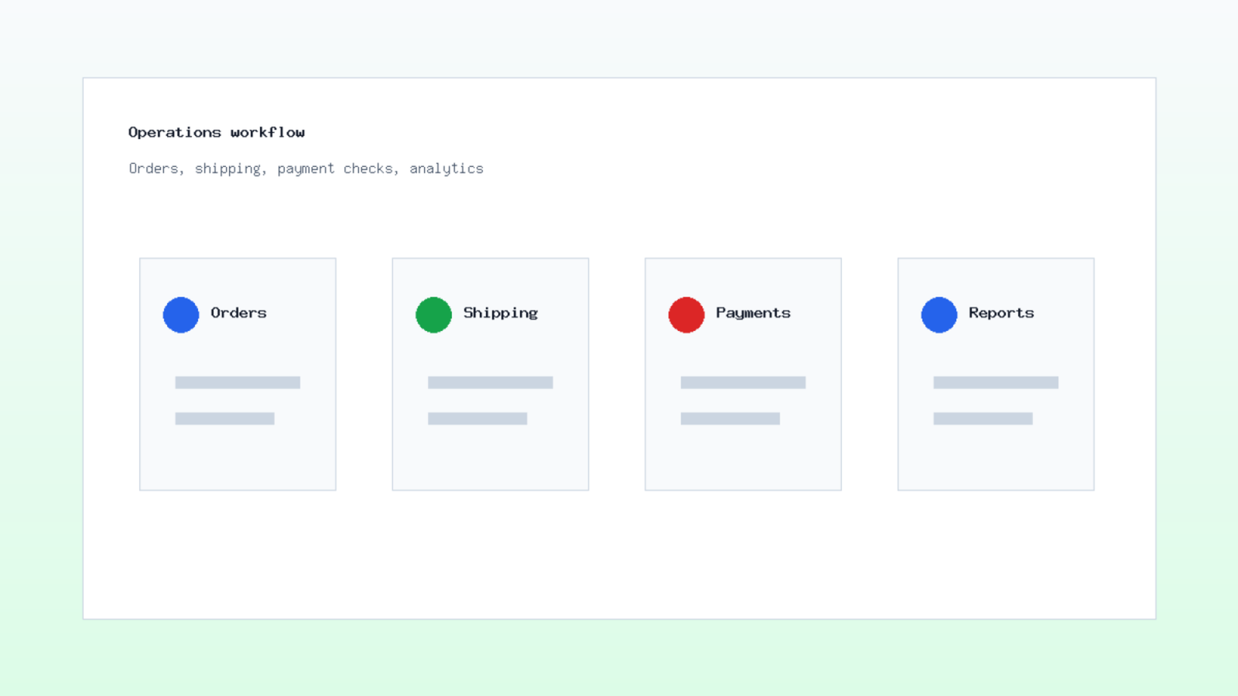Click the shorter placeholder bar in Payments card
The width and height of the screenshot is (1238, 696).
pos(730,418)
